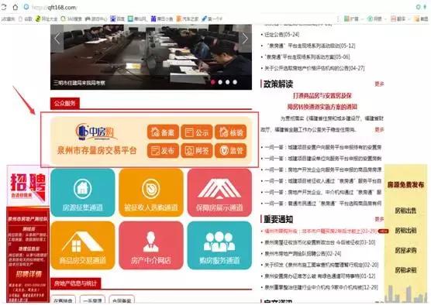431x305 pixels.
Task: Click the 中房网 logo
Action: 96,132
